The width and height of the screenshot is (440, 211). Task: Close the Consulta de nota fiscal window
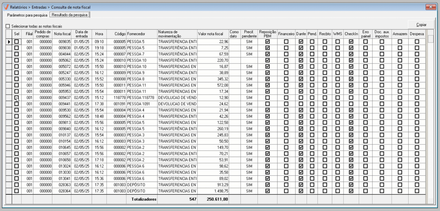pyautogui.click(x=430, y=7)
